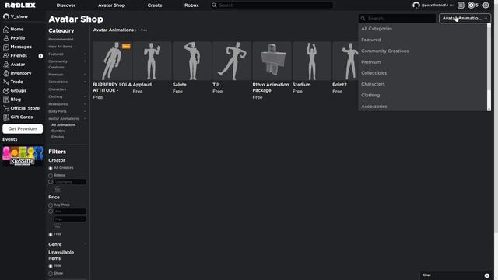Expand Collectibles category in sidebar
This screenshot has width=498, height=280.
point(85,82)
